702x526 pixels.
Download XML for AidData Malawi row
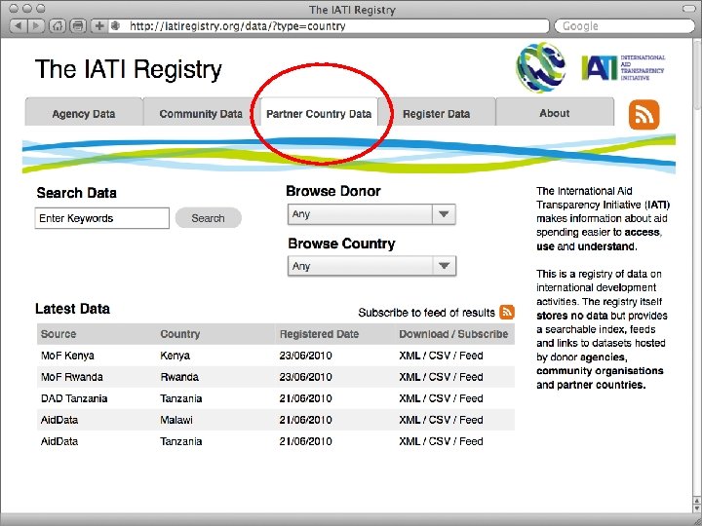[409, 420]
